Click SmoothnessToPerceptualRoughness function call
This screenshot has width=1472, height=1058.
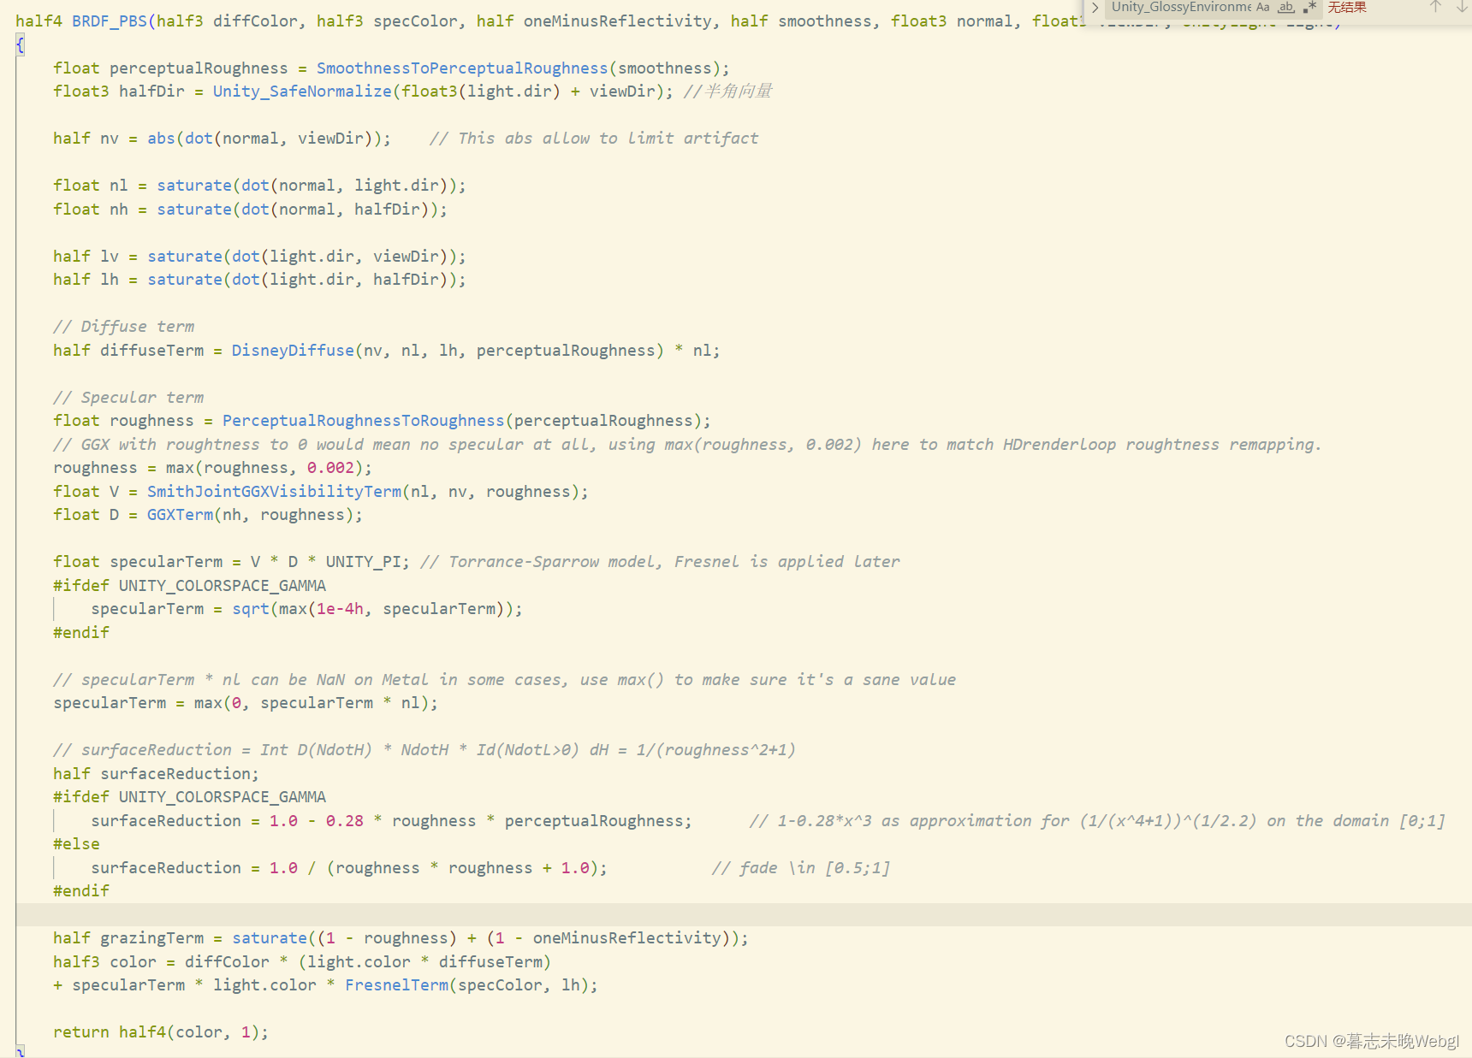(x=462, y=68)
